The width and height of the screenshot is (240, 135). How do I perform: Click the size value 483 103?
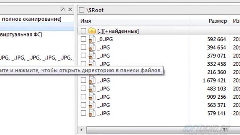tap(217, 89)
